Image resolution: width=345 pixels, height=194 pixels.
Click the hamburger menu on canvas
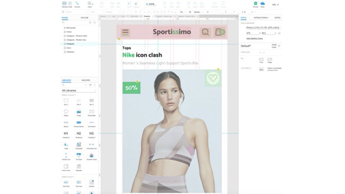point(125,32)
